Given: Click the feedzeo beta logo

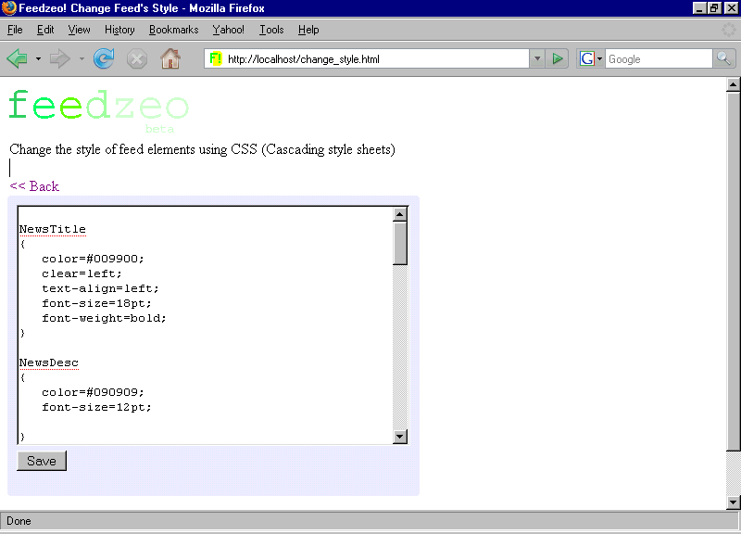Looking at the screenshot, I should coord(98,108).
